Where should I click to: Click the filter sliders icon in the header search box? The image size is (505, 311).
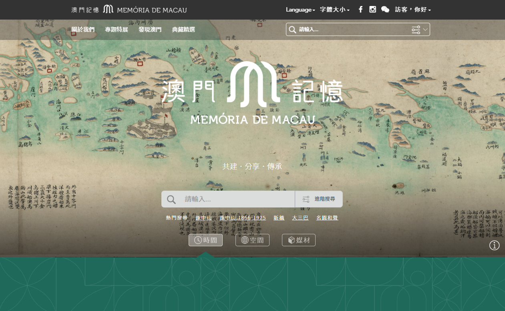tap(415, 29)
